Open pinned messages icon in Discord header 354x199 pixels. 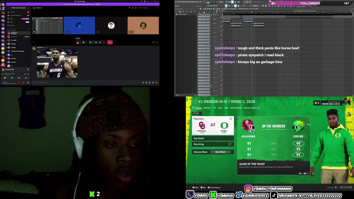tap(129, 8)
